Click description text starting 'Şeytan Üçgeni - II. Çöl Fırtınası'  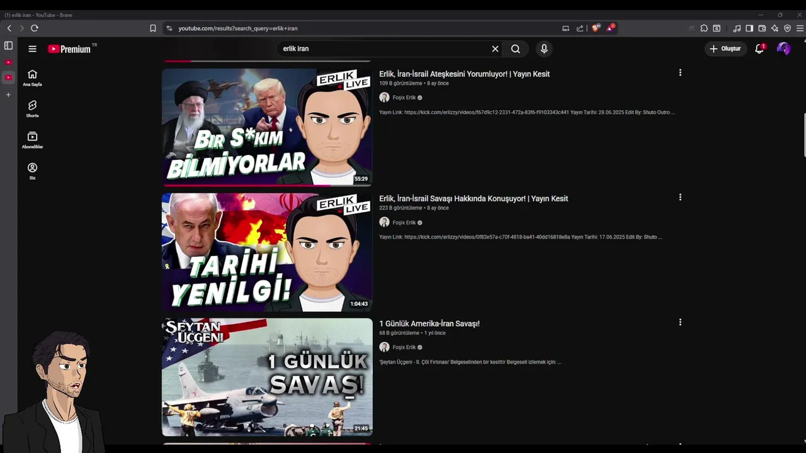(470, 362)
